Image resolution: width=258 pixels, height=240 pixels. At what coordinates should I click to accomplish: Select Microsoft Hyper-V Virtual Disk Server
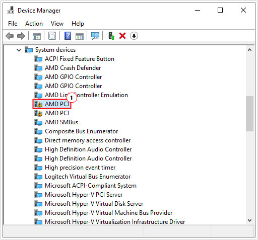(94, 204)
